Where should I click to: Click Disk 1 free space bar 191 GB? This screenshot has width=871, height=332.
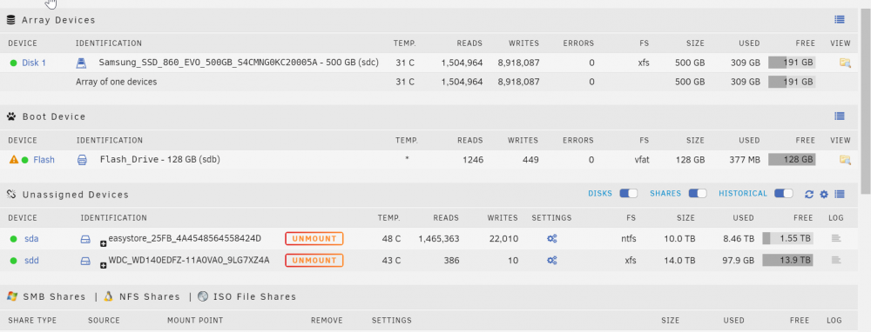(792, 63)
